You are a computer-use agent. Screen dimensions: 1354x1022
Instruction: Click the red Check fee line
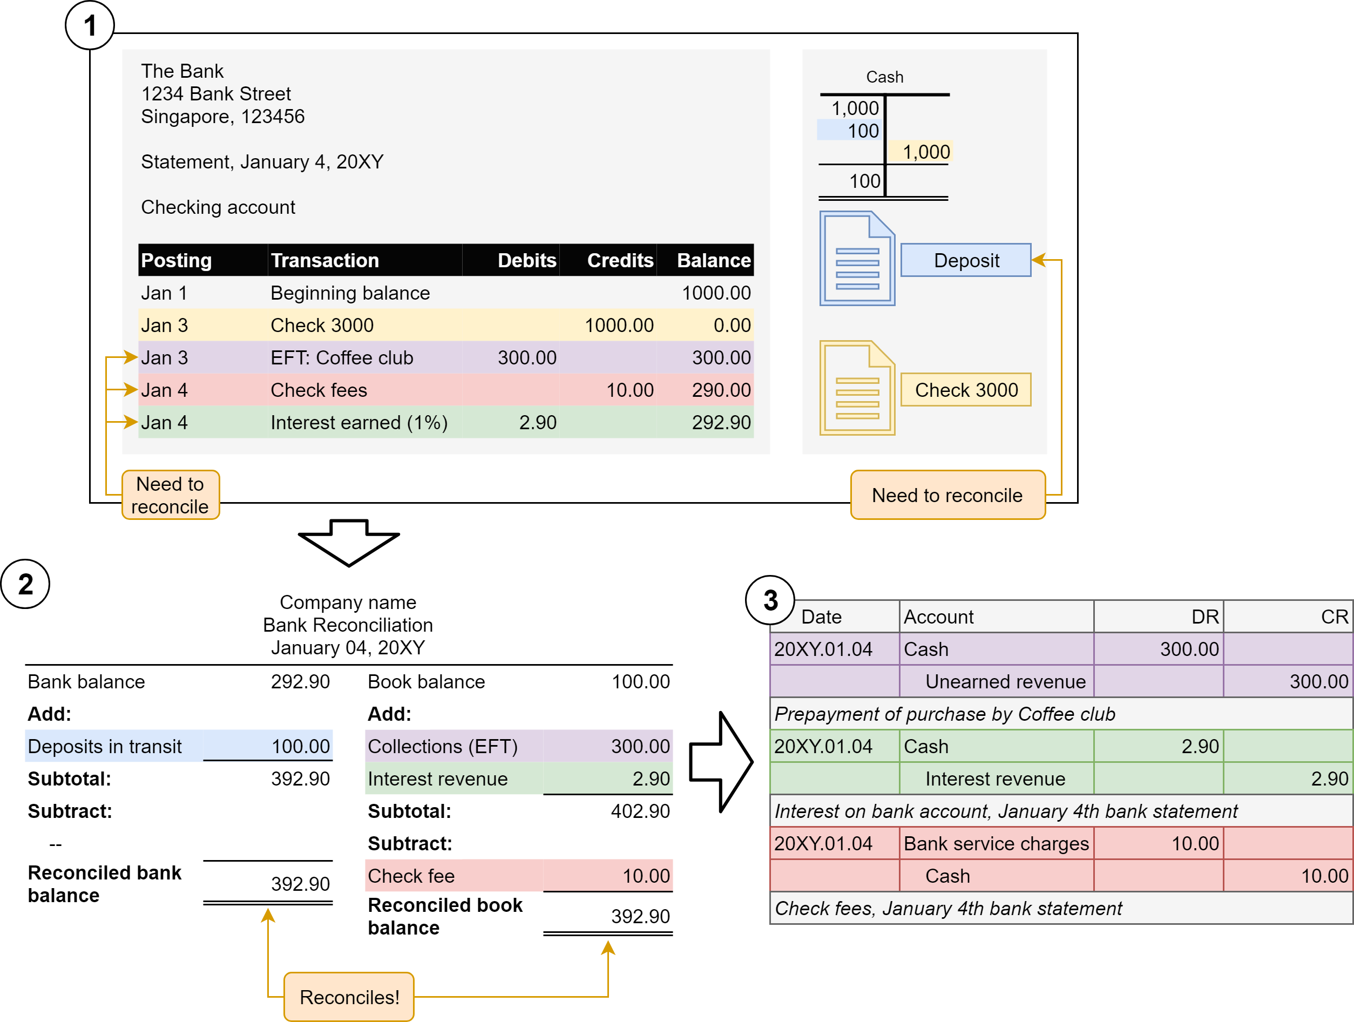[411, 876]
